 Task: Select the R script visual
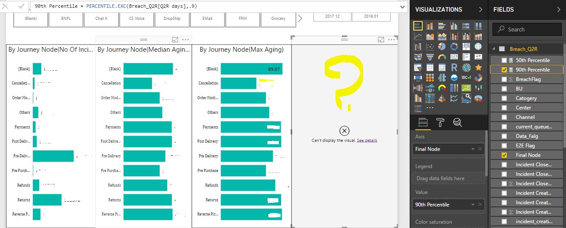coord(454,68)
